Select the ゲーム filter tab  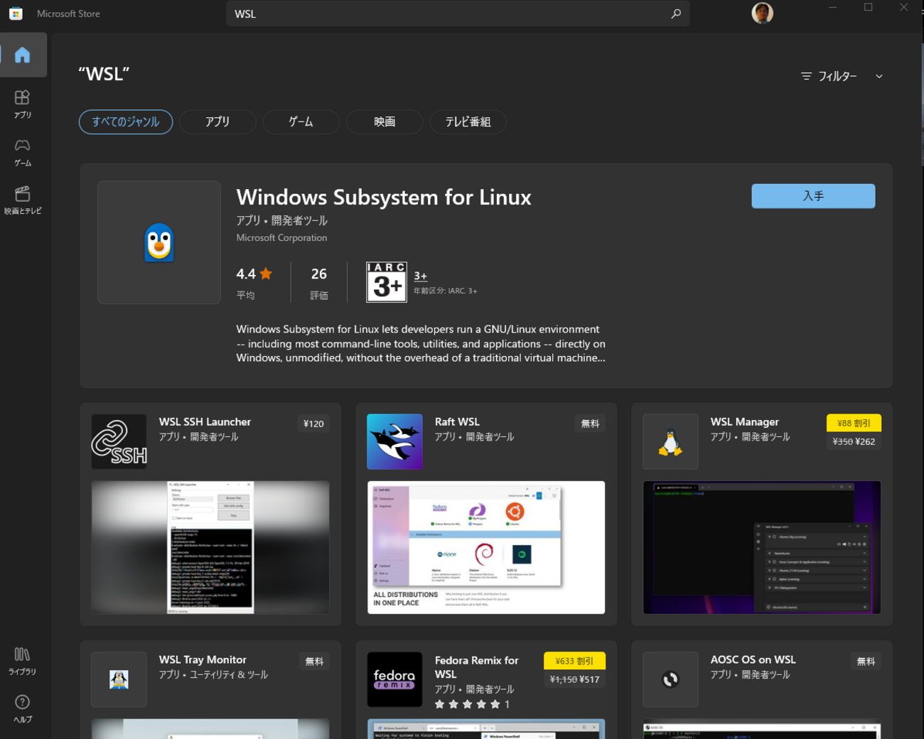pos(301,122)
